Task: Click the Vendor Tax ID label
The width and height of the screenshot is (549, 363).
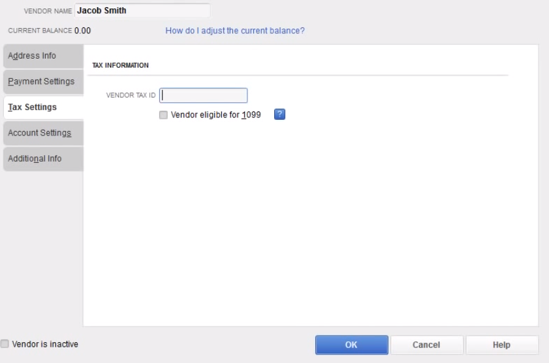Action: (x=131, y=95)
